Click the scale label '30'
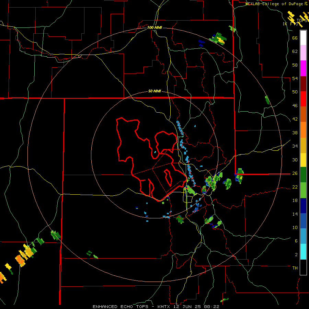The height and width of the screenshot is (309, 309). pos(295,160)
